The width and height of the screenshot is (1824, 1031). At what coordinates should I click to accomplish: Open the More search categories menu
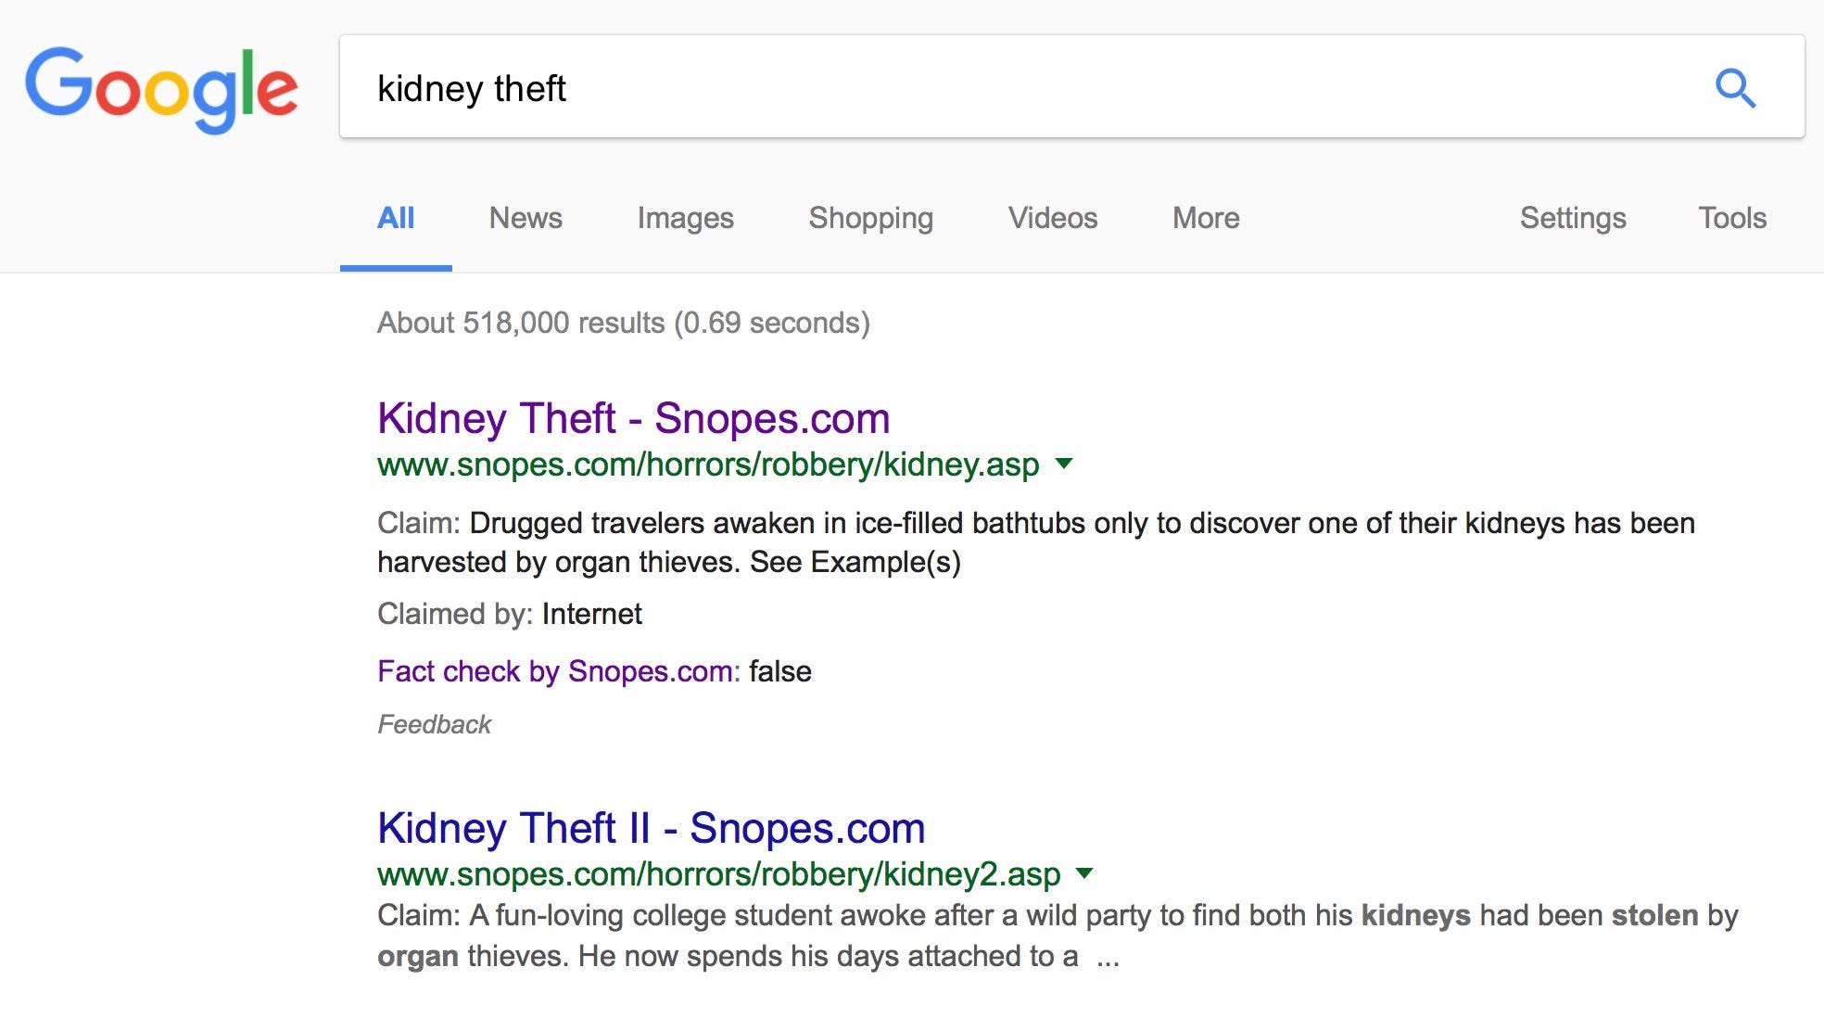pyautogui.click(x=1205, y=218)
